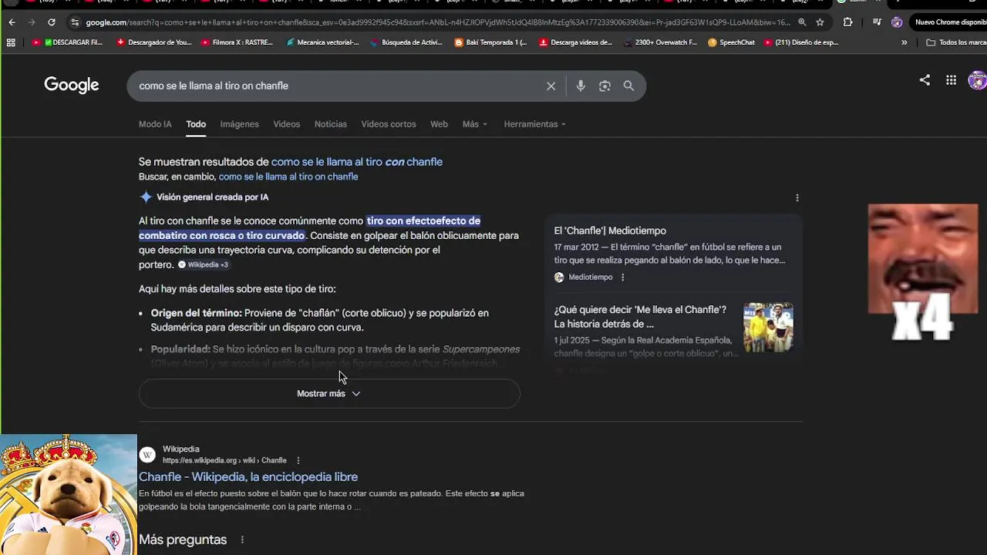
Task: Open Mediotiempo source three-dot menu
Action: pyautogui.click(x=623, y=277)
